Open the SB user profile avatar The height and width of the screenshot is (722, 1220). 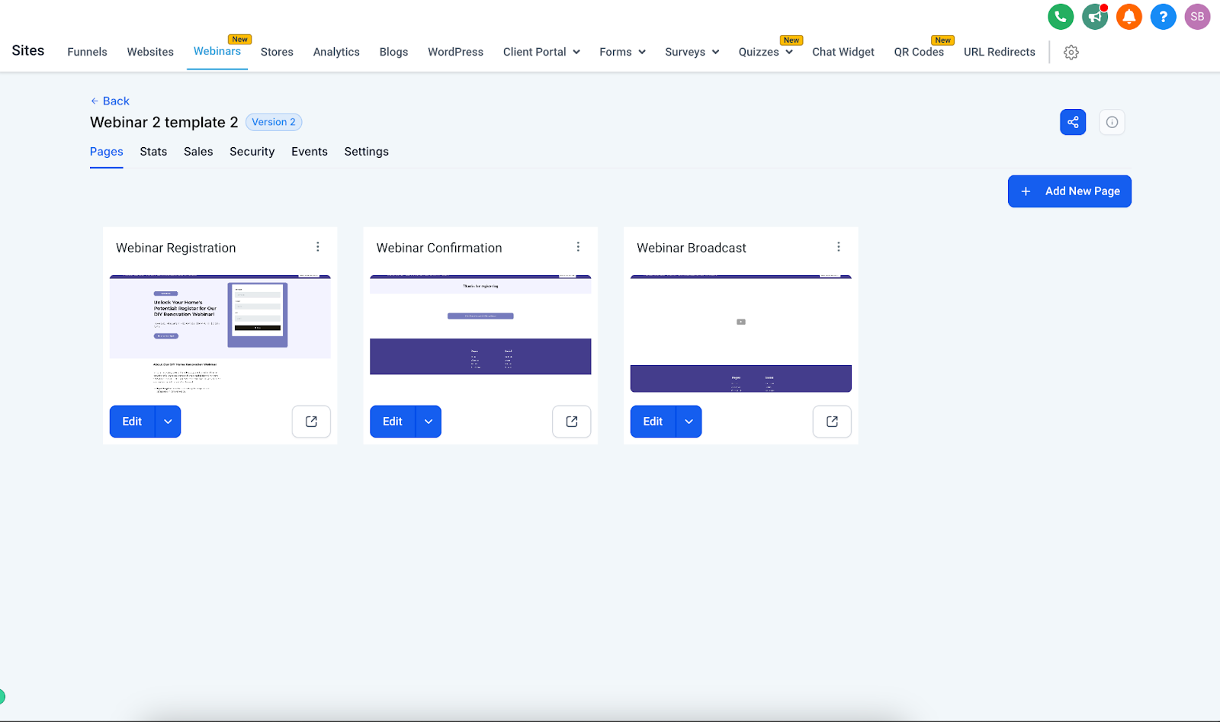[x=1197, y=17]
